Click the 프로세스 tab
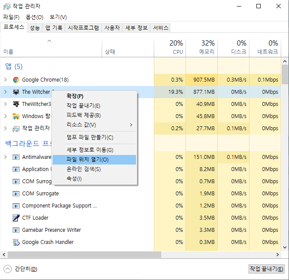The image size is (289, 280). point(14,27)
